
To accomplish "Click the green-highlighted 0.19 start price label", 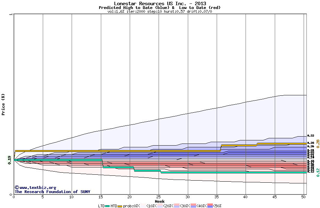I will (9, 160).
